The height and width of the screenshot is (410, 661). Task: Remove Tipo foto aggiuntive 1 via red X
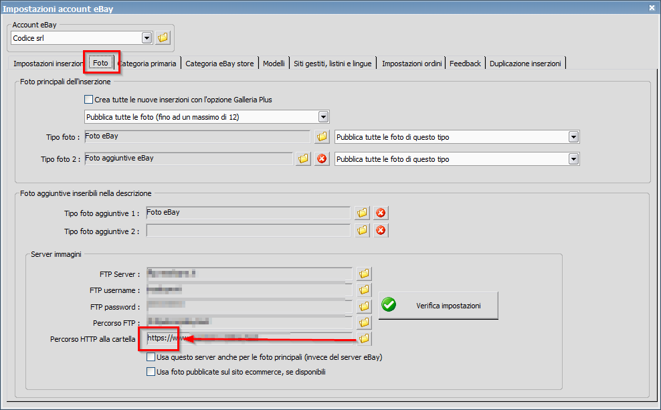pos(381,213)
